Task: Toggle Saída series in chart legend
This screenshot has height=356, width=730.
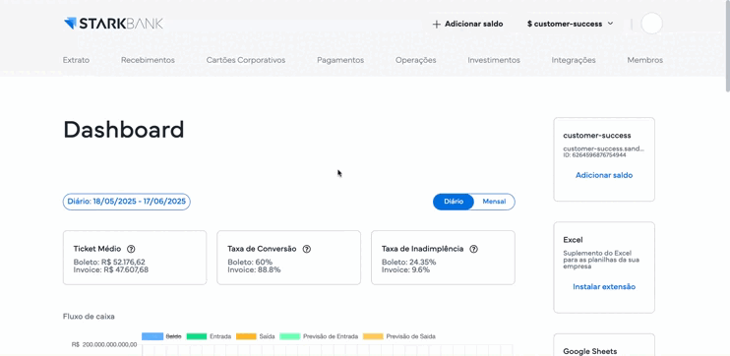Action: coord(255,336)
